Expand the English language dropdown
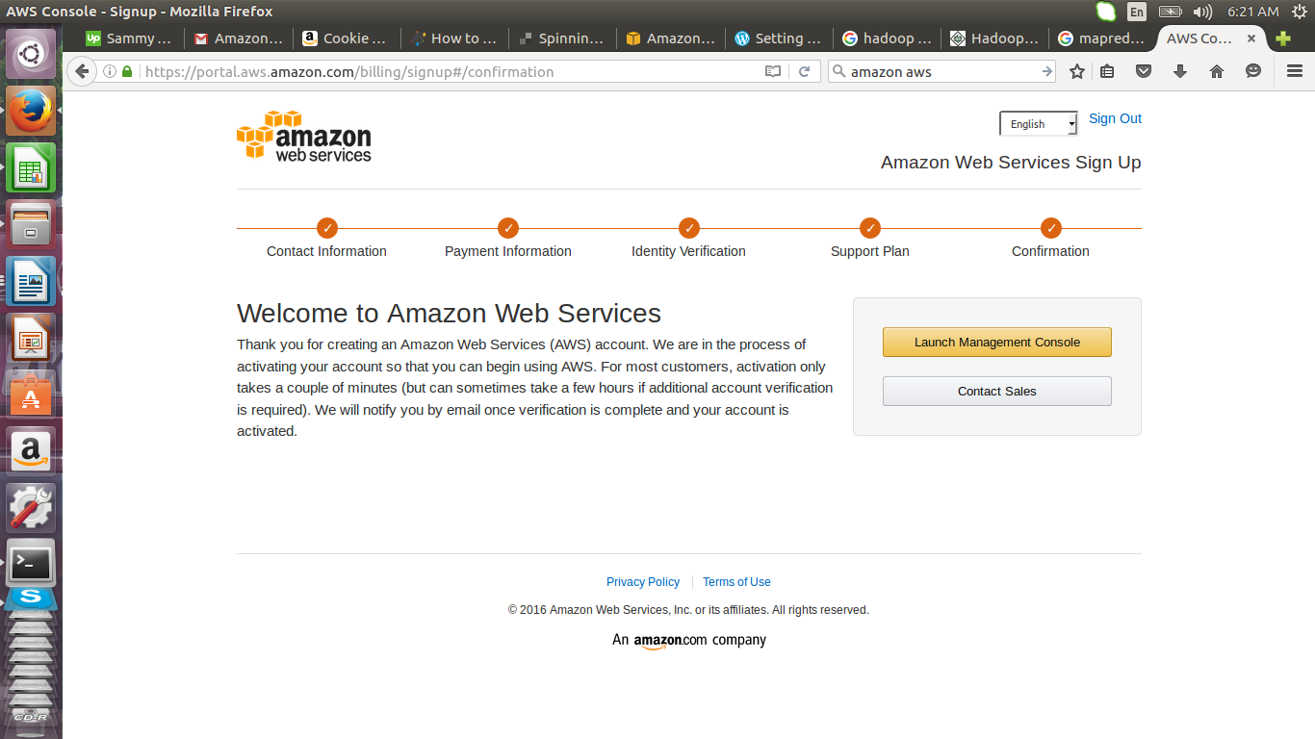 click(x=1039, y=124)
